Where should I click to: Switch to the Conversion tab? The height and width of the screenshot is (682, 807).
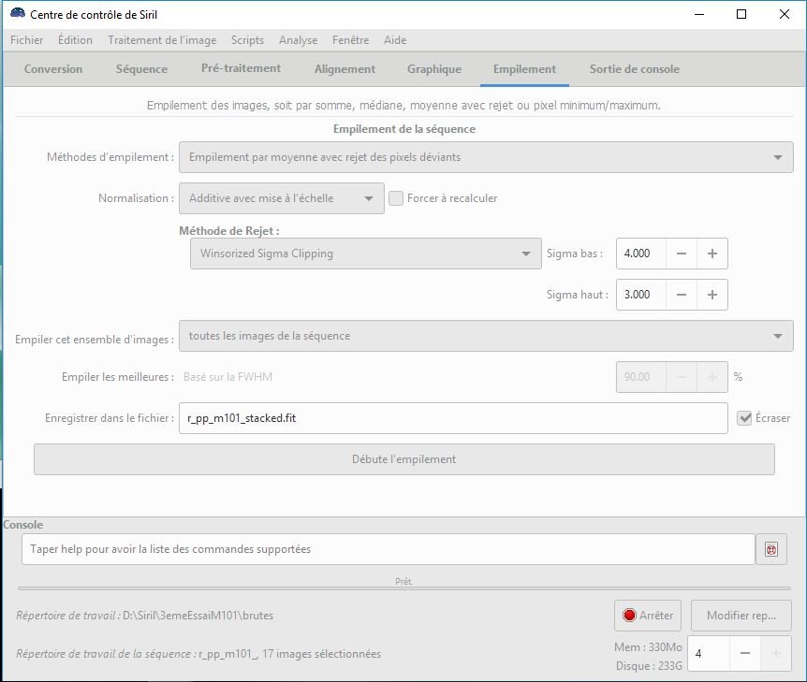[x=53, y=69]
